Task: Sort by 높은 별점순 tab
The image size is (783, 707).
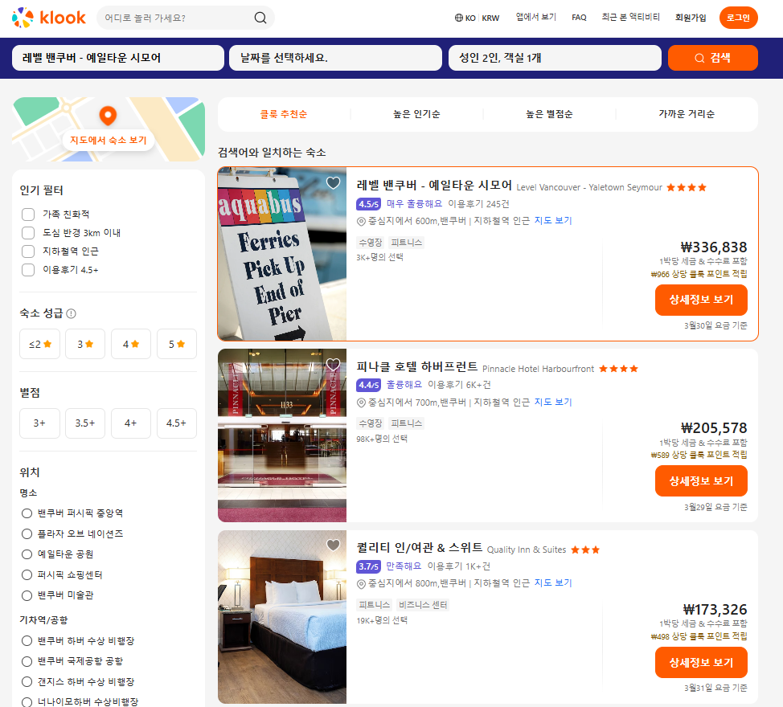Action: 549,114
